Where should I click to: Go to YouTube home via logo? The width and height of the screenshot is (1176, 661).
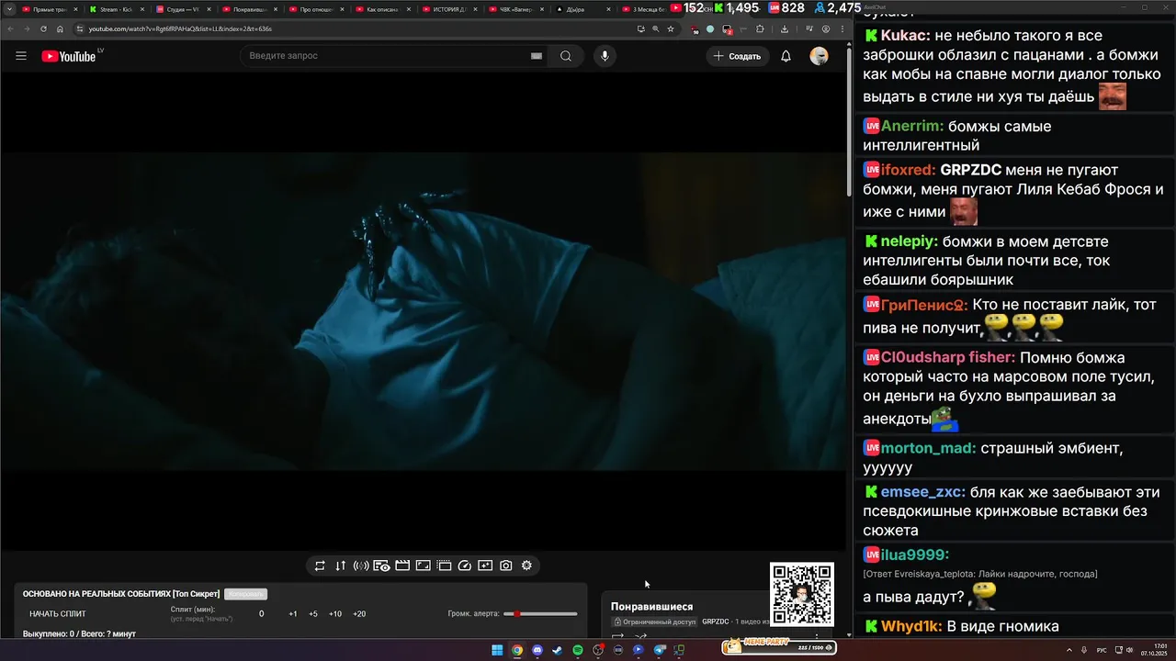68,56
